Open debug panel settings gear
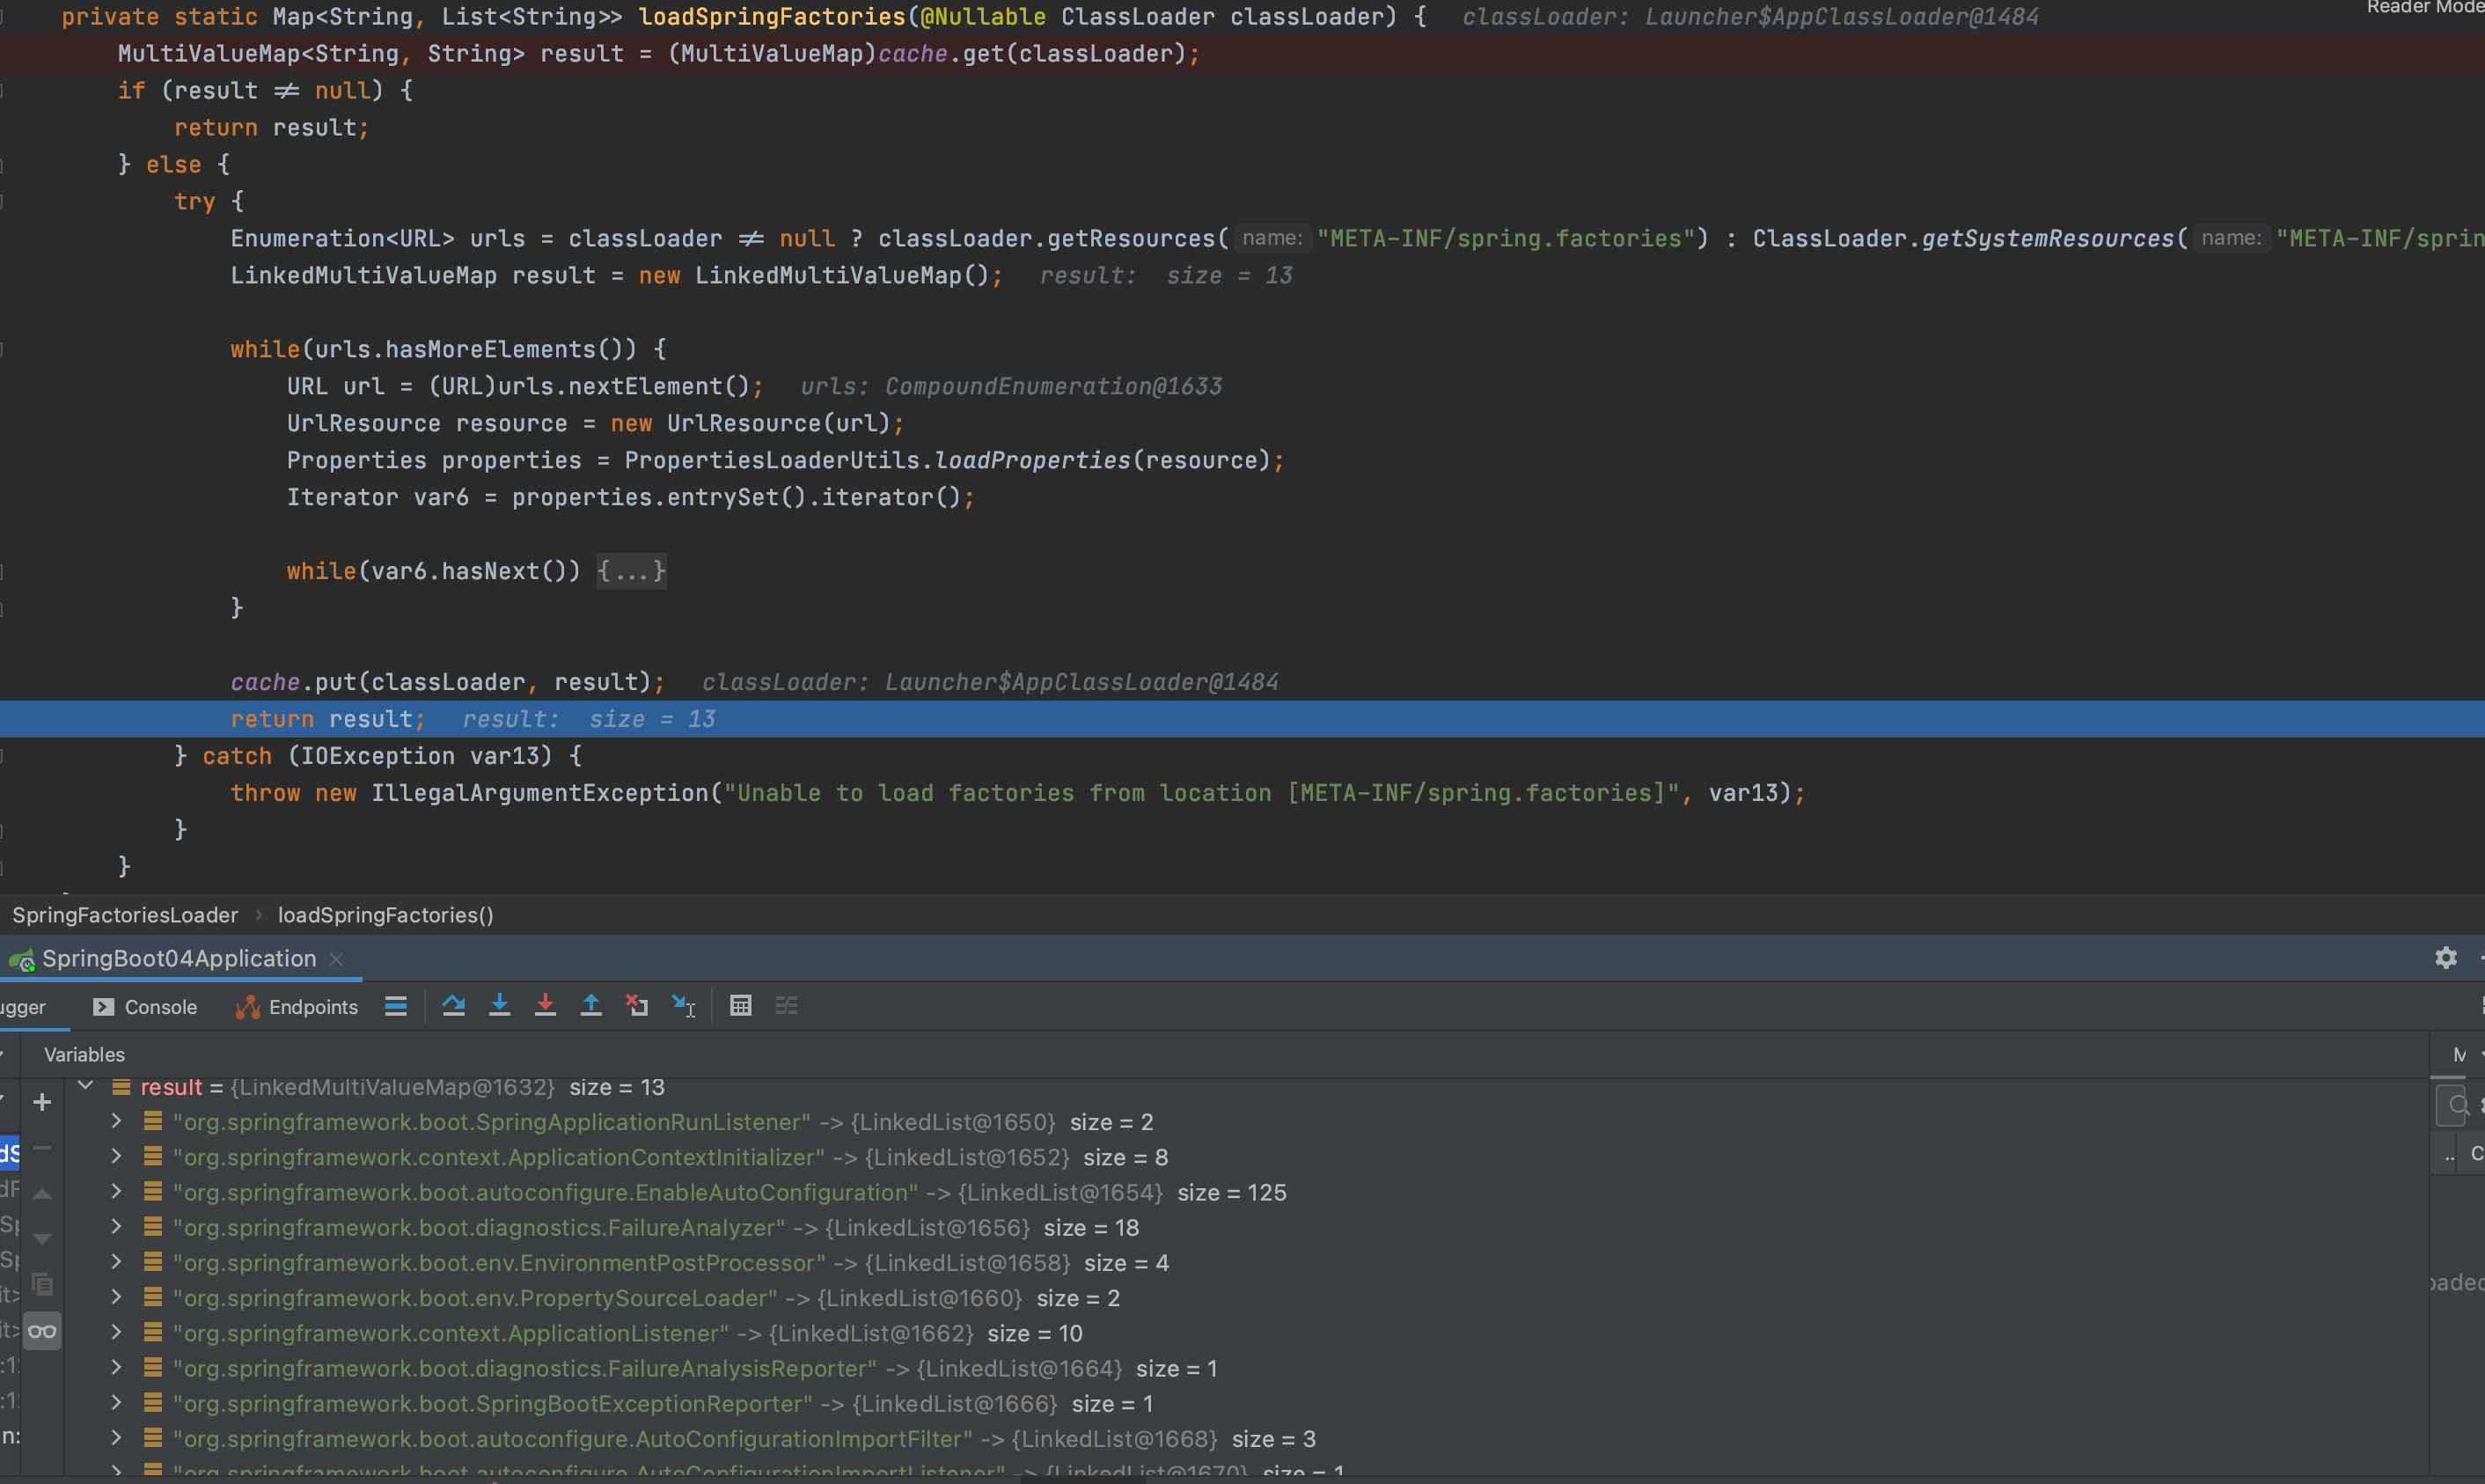This screenshot has height=1484, width=2485. (2445, 958)
